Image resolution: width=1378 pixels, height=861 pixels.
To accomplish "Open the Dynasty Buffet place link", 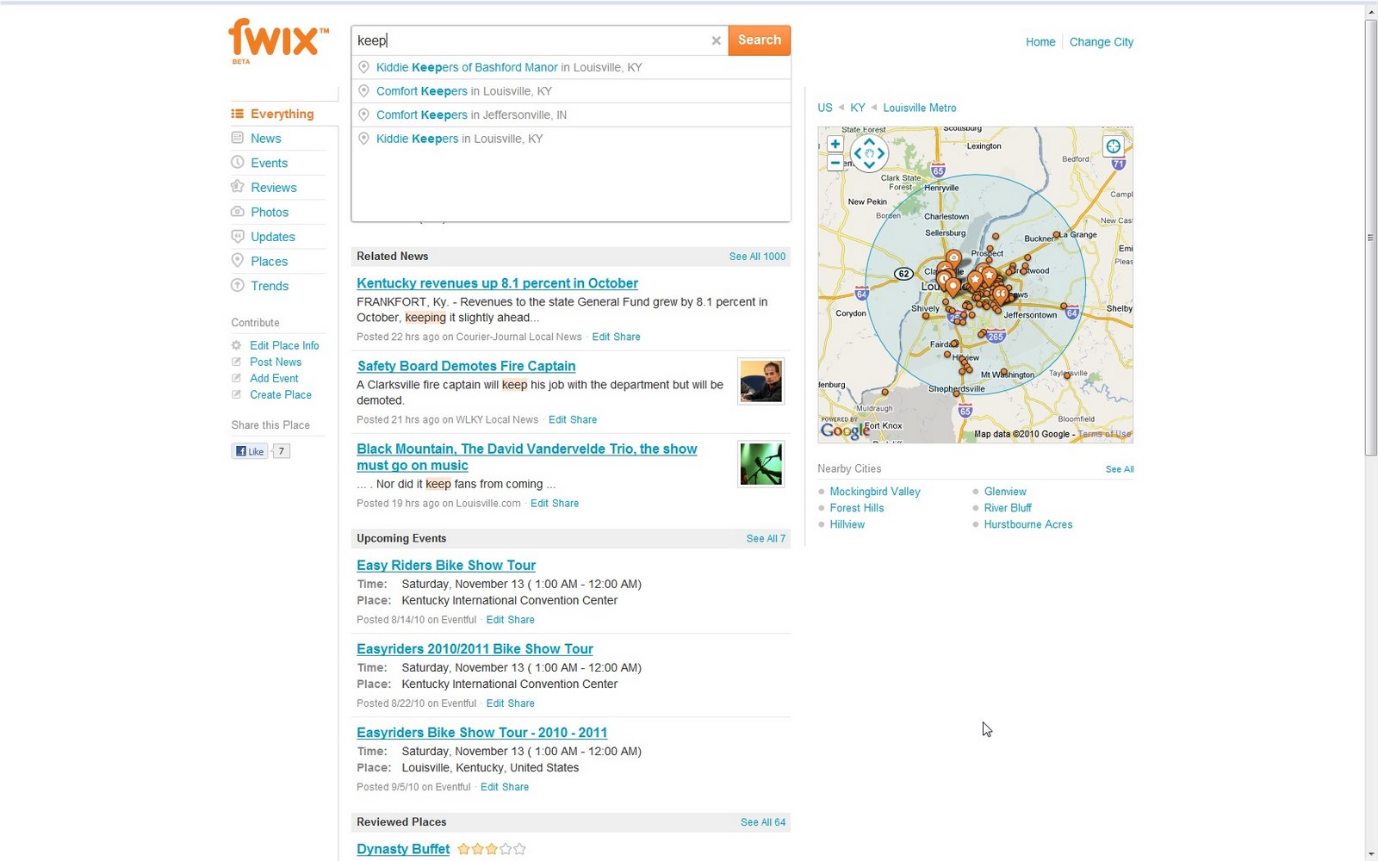I will 403,849.
